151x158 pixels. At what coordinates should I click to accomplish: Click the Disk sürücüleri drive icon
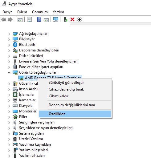pos(15,56)
